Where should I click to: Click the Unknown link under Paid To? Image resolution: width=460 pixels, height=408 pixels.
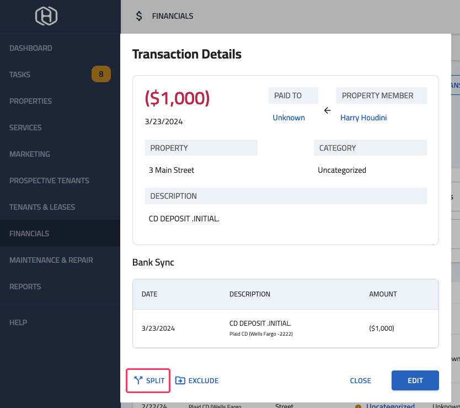point(288,118)
